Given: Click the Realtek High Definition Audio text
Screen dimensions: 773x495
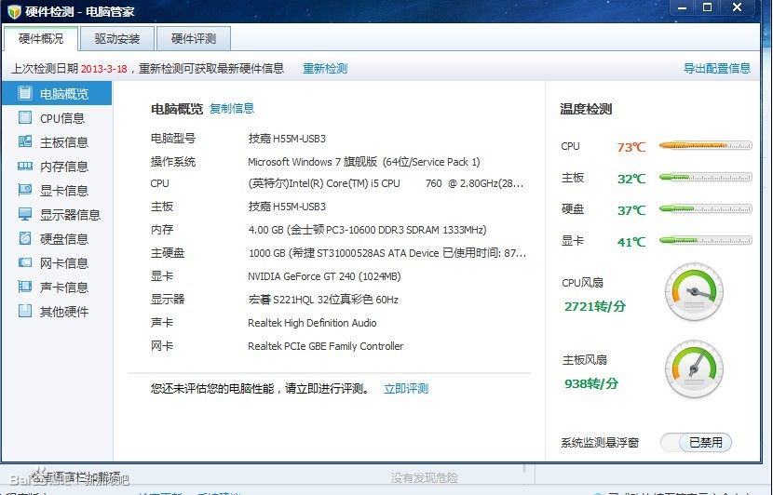Looking at the screenshot, I should pyautogui.click(x=312, y=323).
